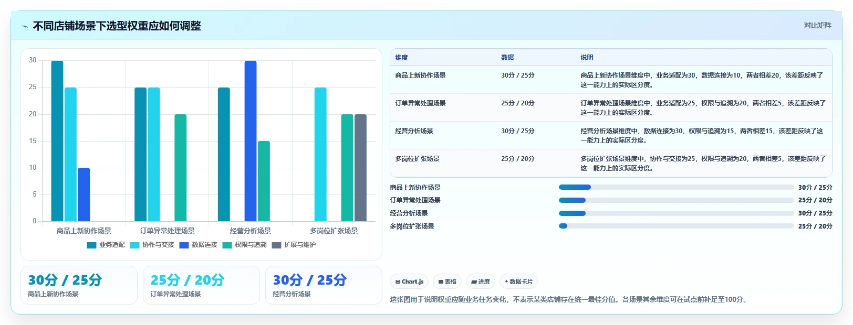
Task: Click the 权限与追溯 bar in 多岗位扩张场景 group
Action: 347,168
